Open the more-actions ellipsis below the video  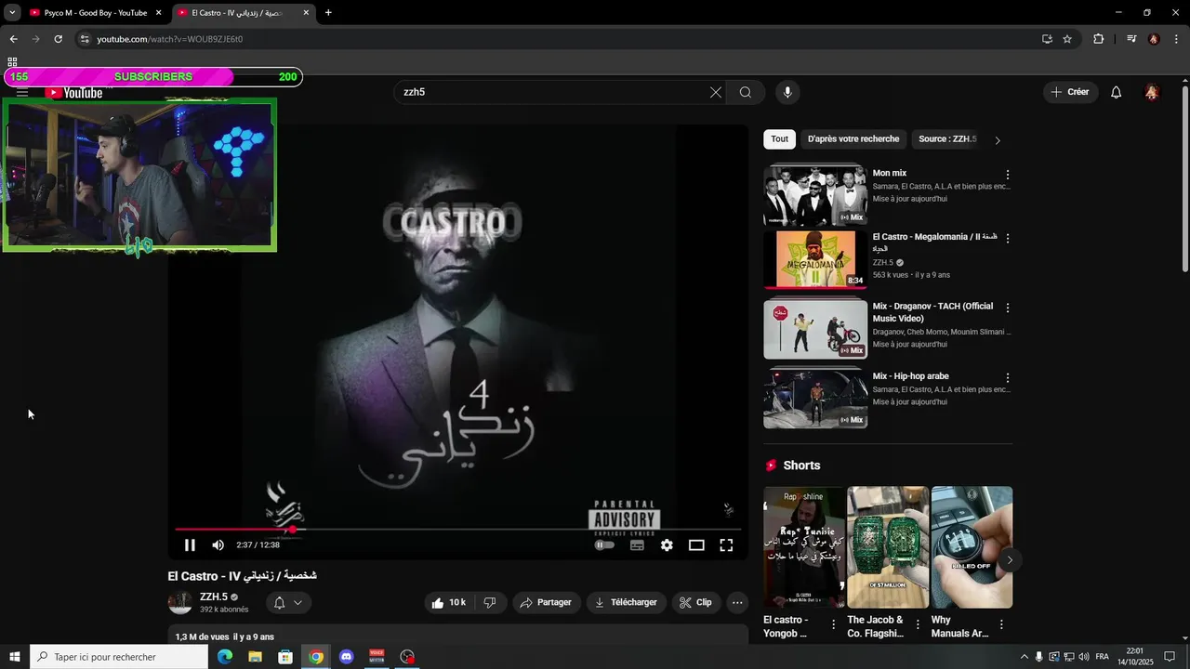pyautogui.click(x=737, y=602)
